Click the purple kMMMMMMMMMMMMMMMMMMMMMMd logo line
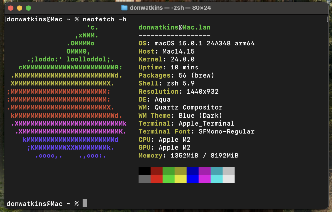 pyautogui.click(x=71, y=140)
